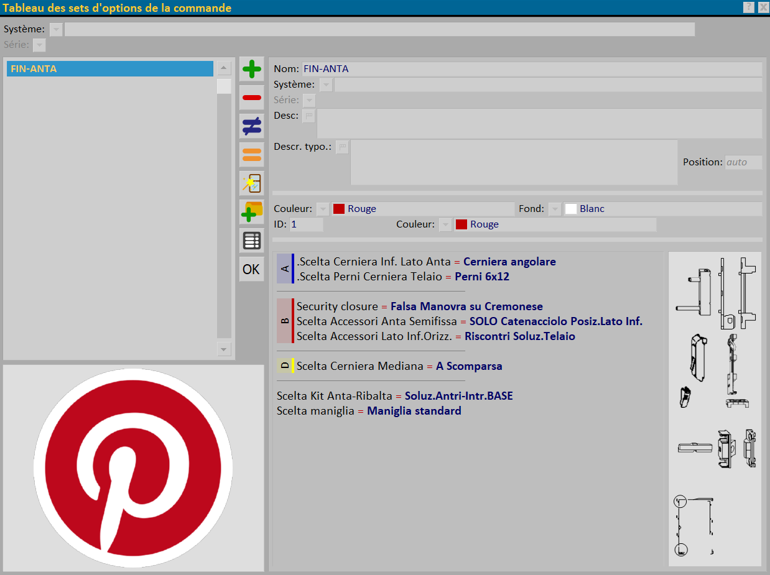Delete the set with the red minus icon

252,98
